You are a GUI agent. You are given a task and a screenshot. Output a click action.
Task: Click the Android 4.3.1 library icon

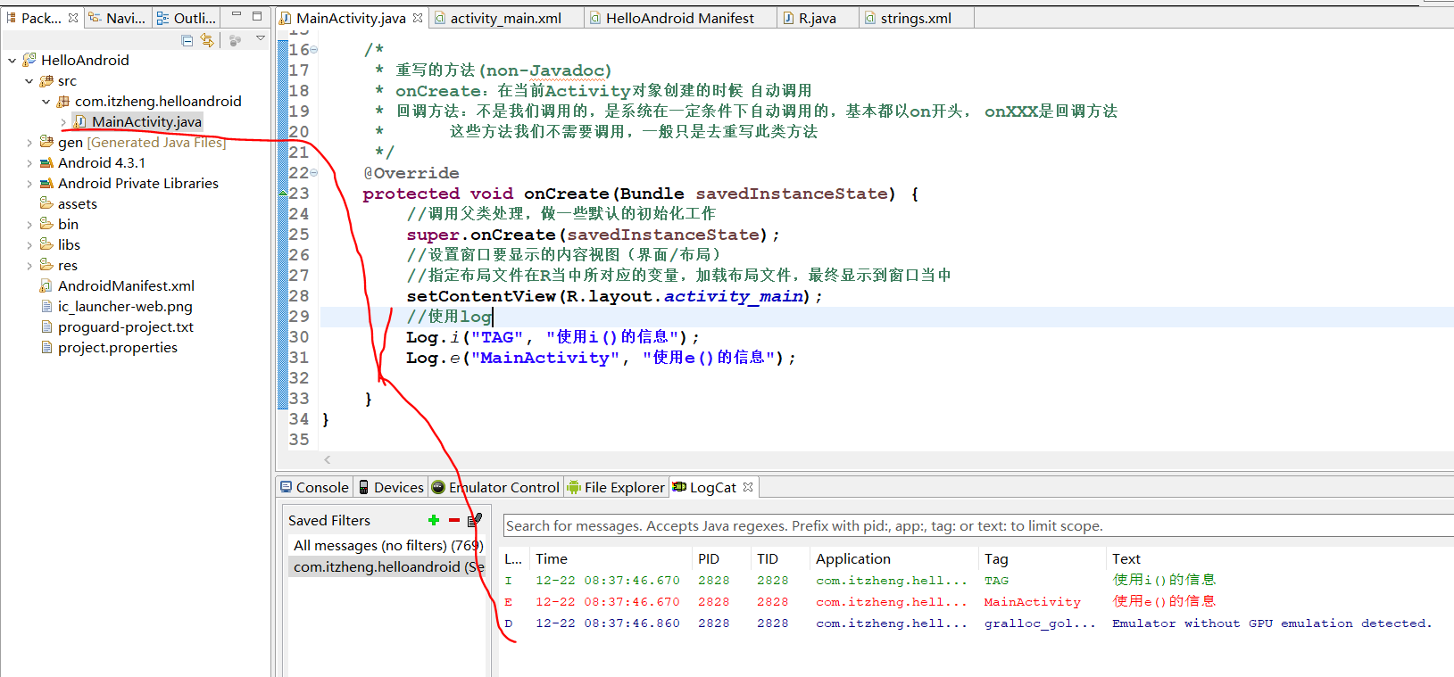[x=46, y=163]
